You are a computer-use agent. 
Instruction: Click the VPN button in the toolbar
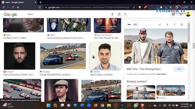(x=185, y=7)
